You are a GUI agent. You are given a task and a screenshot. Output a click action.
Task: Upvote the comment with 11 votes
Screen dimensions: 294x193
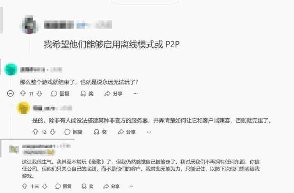pos(23,93)
